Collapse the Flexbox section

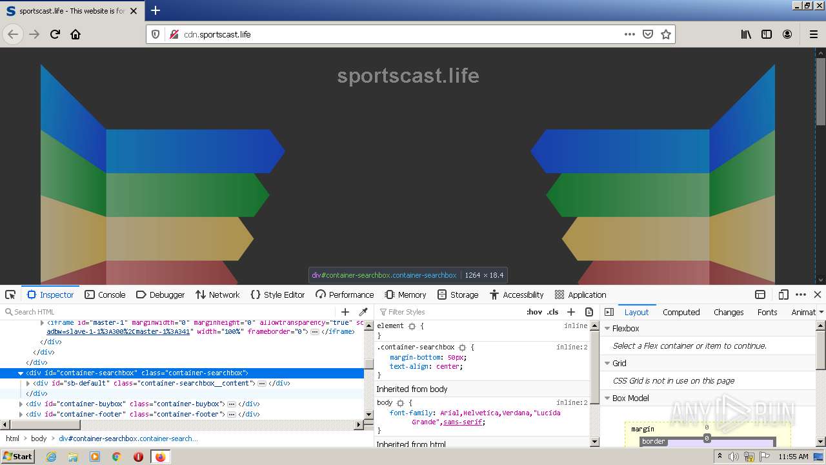pos(607,328)
